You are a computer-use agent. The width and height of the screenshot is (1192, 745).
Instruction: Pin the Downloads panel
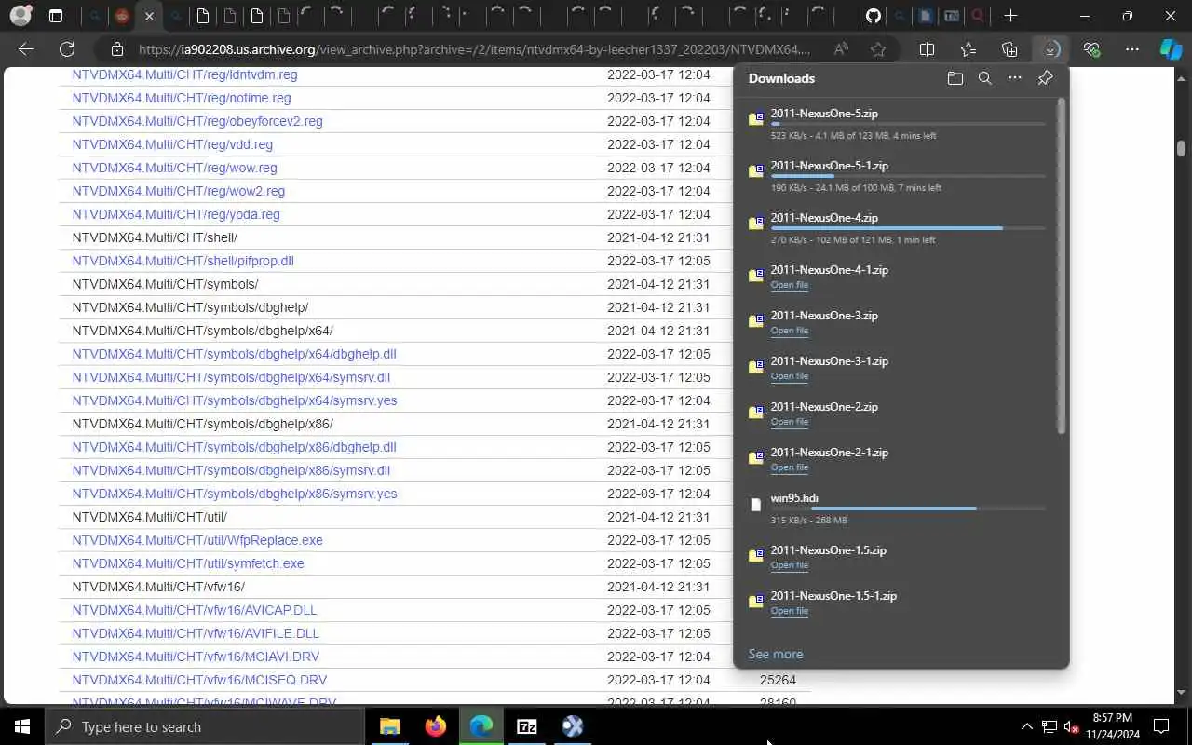tap(1045, 79)
